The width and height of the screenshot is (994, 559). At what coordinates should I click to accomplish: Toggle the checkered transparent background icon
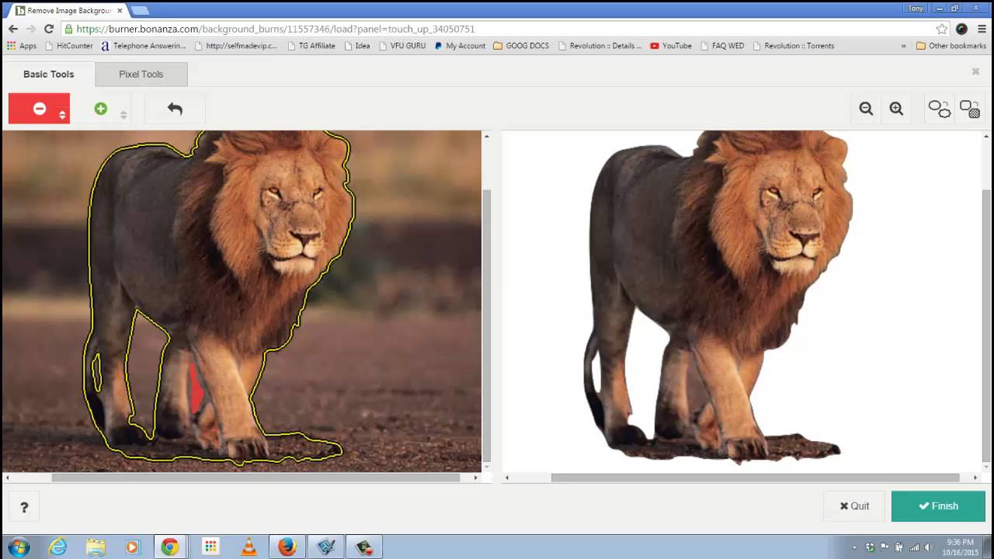click(x=969, y=109)
